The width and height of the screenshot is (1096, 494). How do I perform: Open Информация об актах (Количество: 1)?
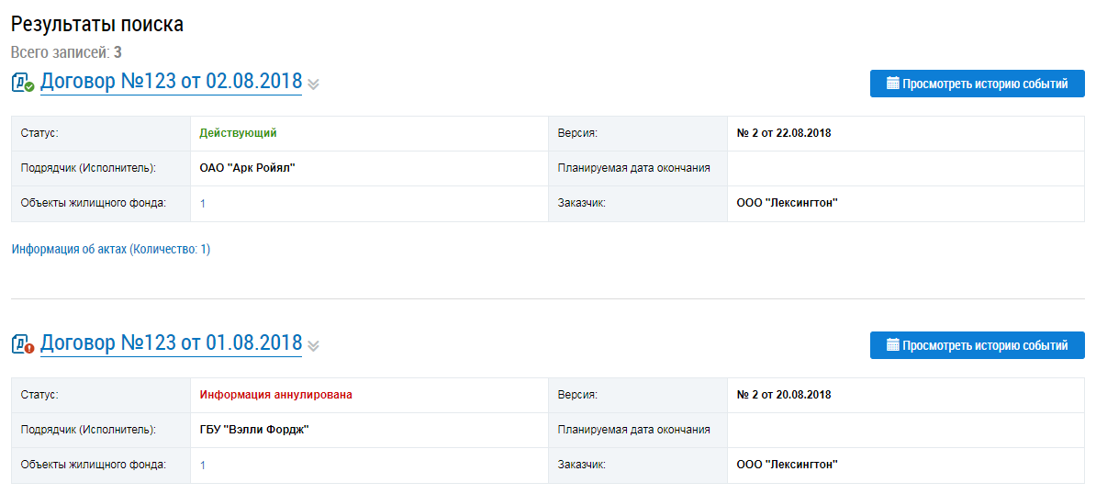(x=111, y=249)
